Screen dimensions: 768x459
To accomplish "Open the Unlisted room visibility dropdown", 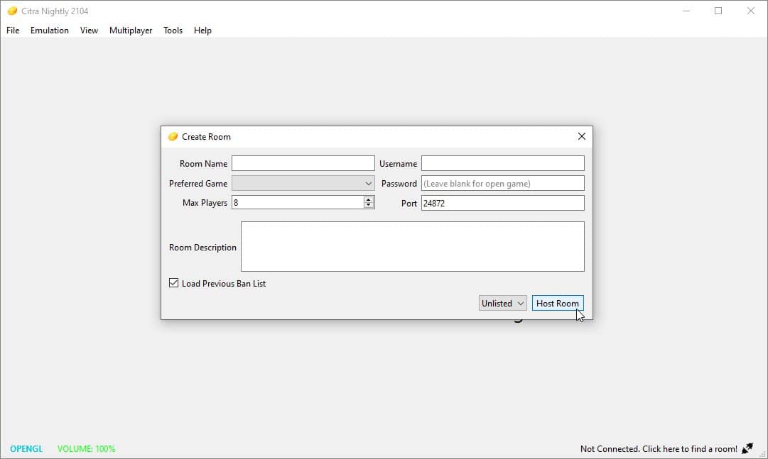I will coord(502,303).
